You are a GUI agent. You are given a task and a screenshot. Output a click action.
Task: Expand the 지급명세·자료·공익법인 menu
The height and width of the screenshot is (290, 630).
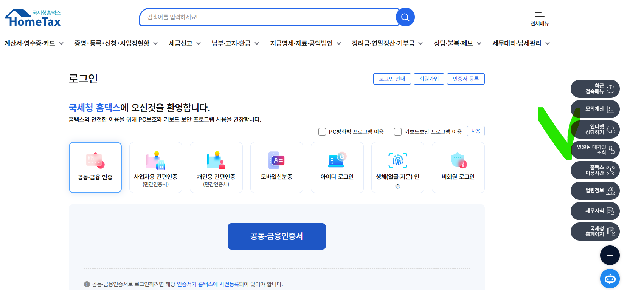pyautogui.click(x=306, y=43)
